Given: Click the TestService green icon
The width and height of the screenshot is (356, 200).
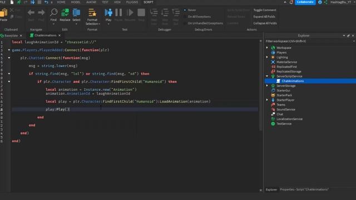Looking at the screenshot, I should point(273,124).
